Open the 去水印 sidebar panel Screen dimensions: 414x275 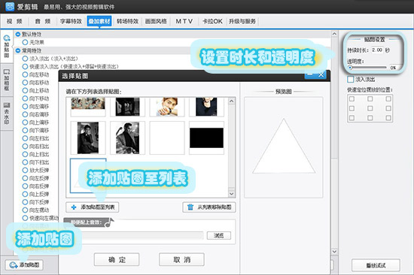[x=7, y=113]
